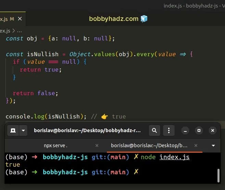Select the index.js editor tab
Screen dimensions: 225x190
(x=13, y=19)
